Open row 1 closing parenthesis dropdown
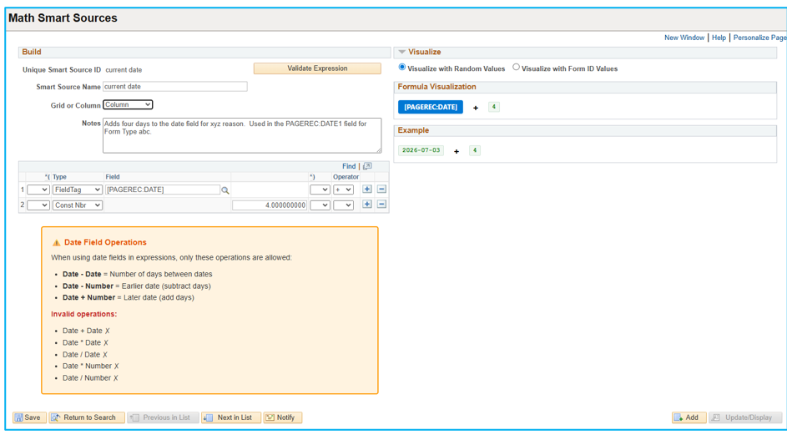787x435 pixels. point(320,190)
